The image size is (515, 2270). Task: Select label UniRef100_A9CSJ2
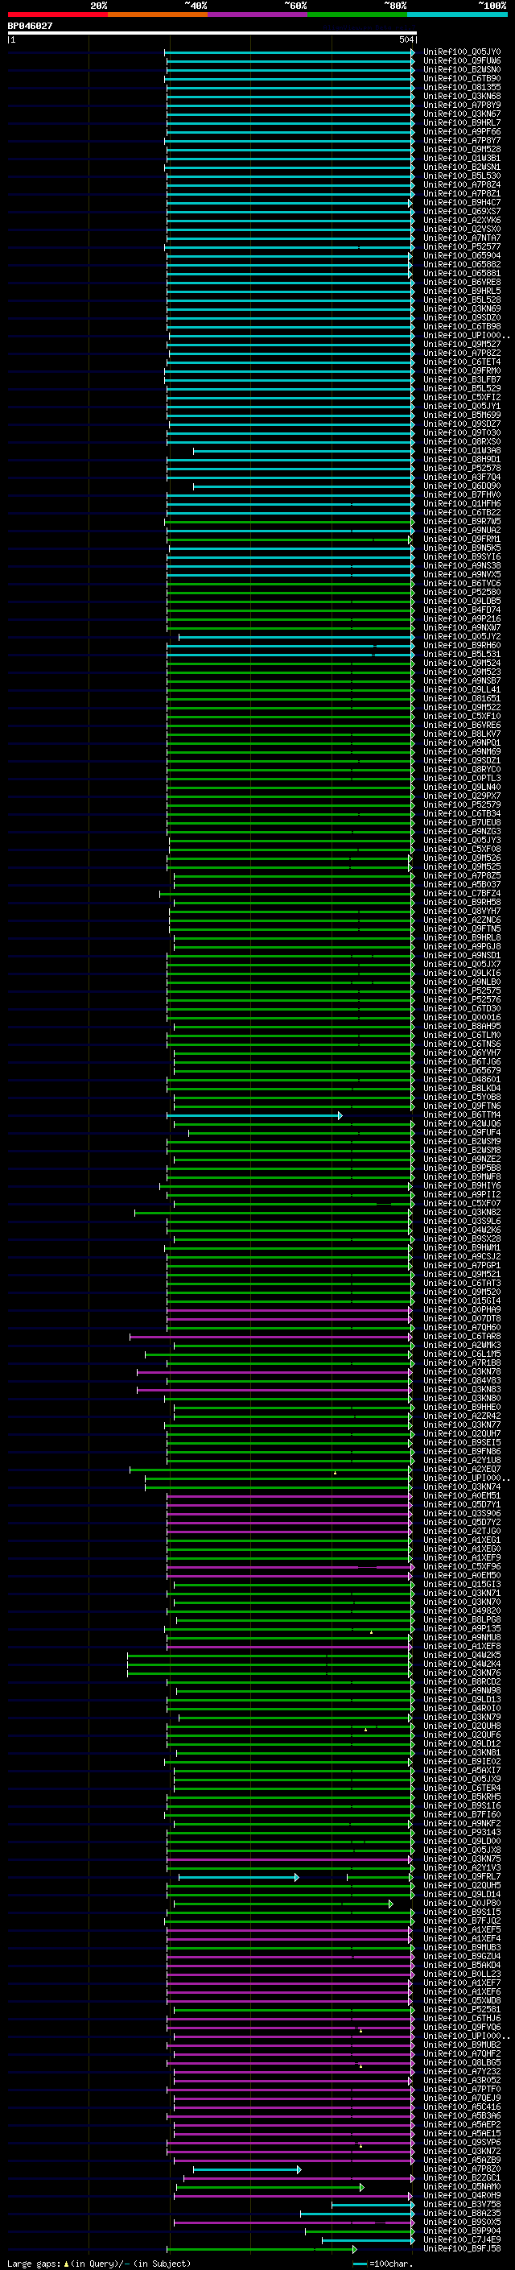click(x=461, y=1257)
